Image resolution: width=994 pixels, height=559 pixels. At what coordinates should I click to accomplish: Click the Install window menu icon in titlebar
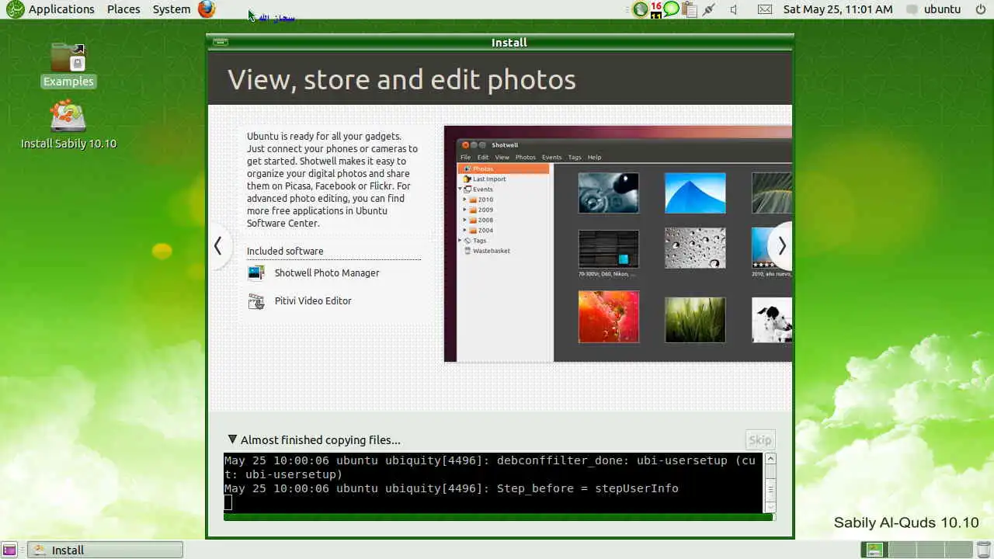221,42
